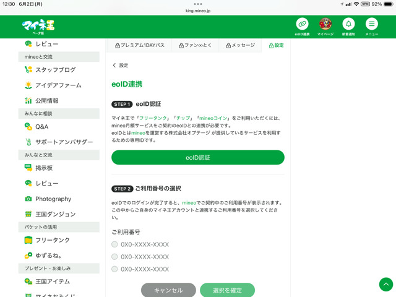The width and height of the screenshot is (396, 297).
Task: Follow the mineoコイン link in description
Action: [213, 118]
